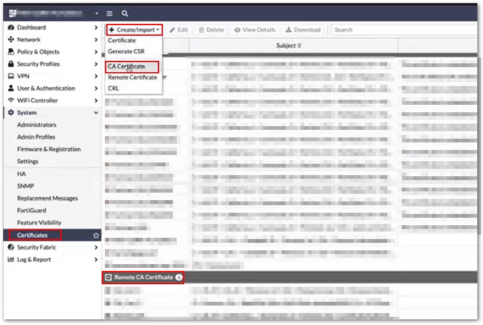Screen dimensions: 483x325
Task: Open Firmware & Registration page
Action: (x=49, y=149)
